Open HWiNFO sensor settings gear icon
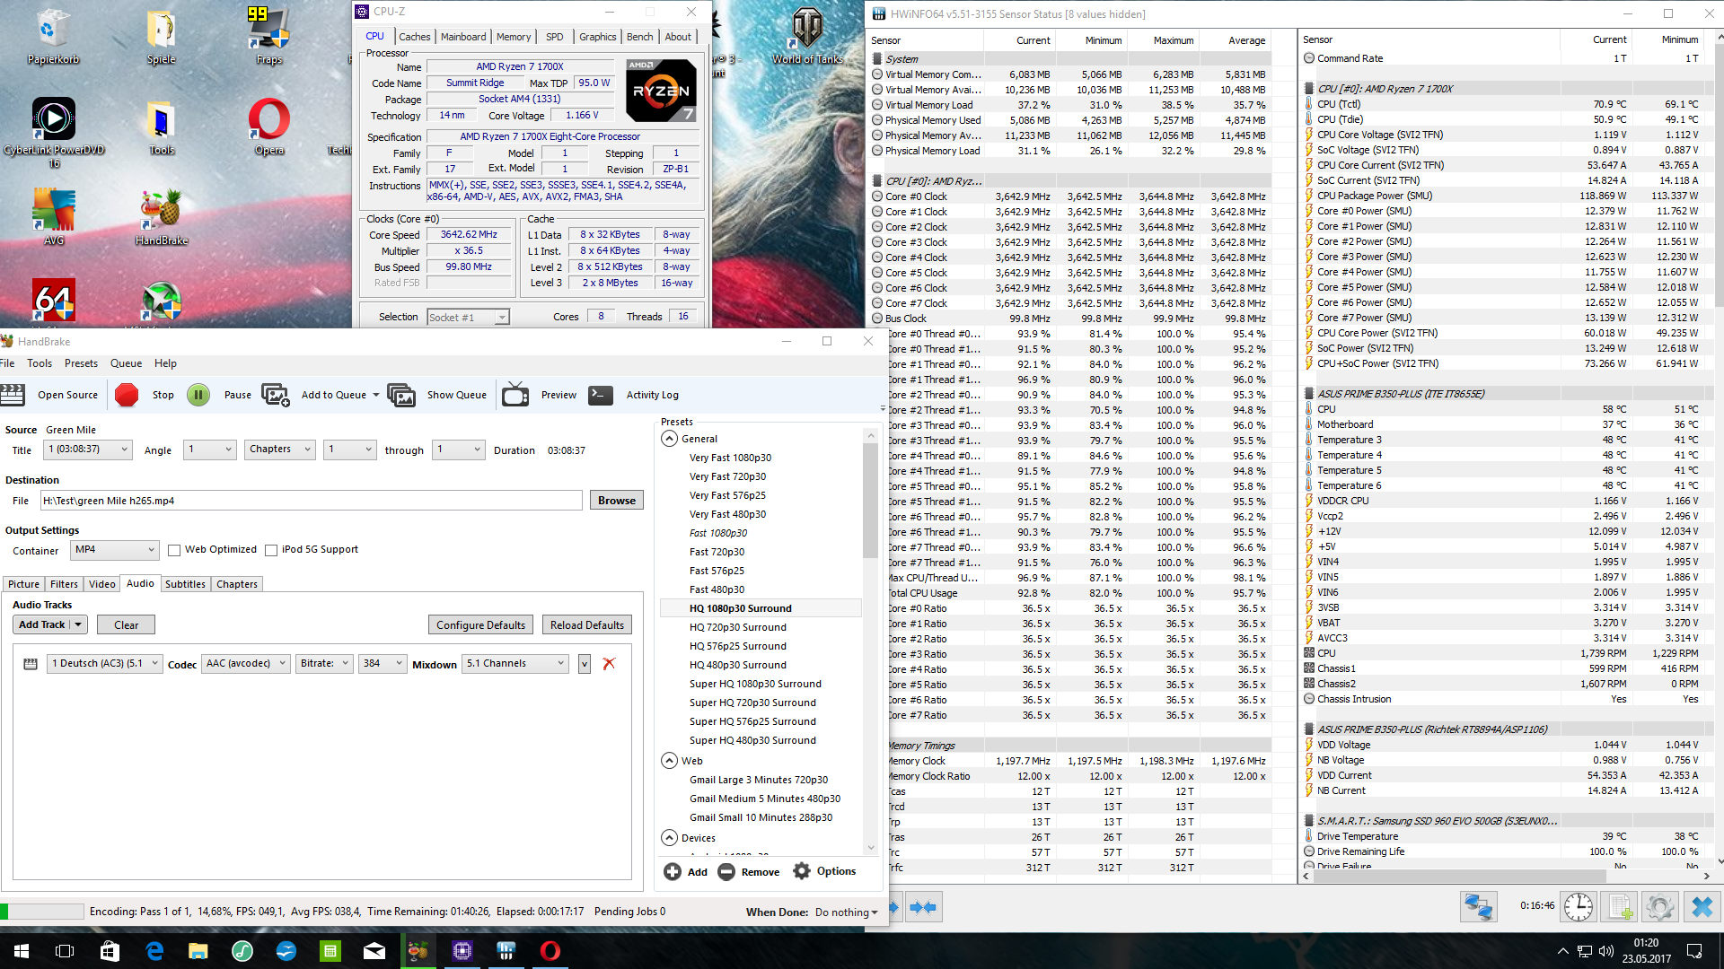This screenshot has height=969, width=1724. click(1659, 907)
